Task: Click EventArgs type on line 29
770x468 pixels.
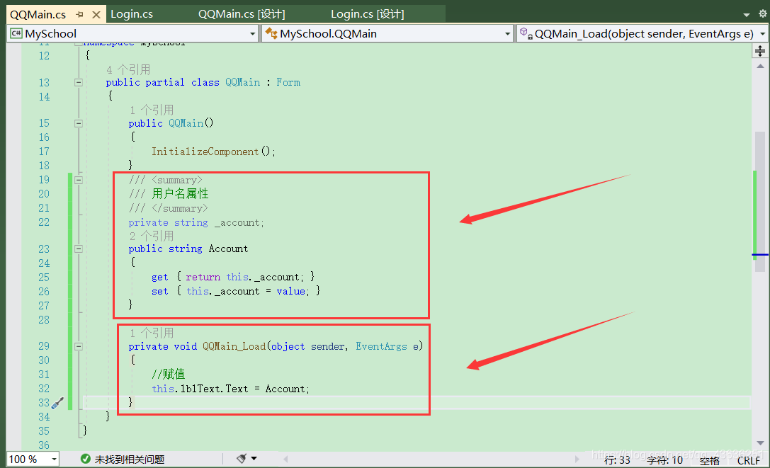Action: [382, 347]
